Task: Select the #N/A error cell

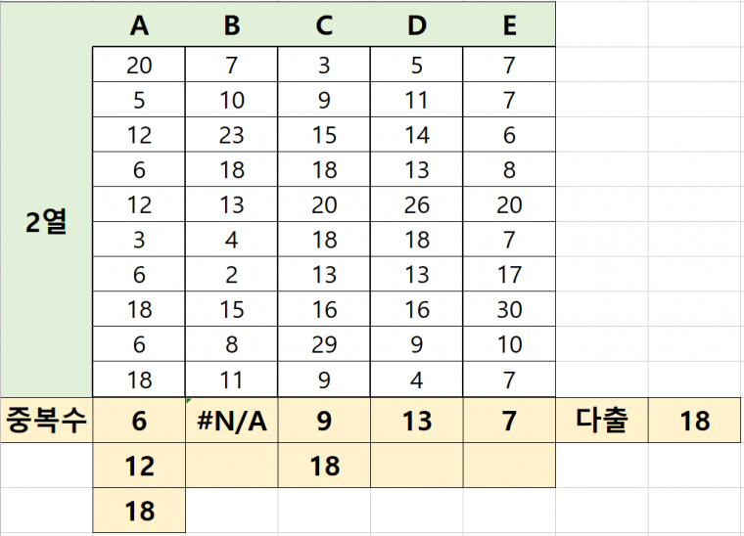Action: [x=232, y=421]
